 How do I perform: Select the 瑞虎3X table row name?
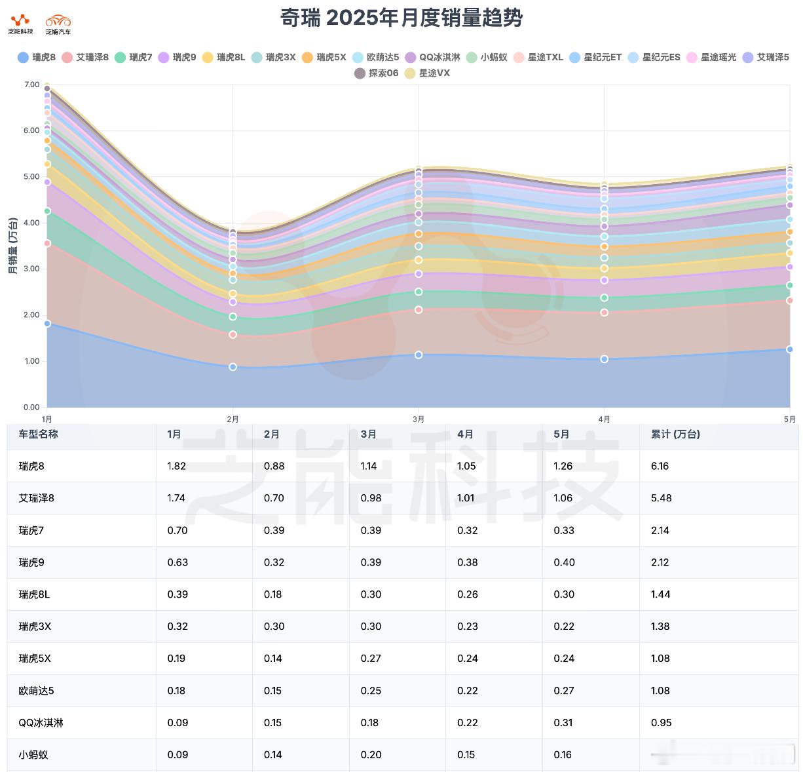pyautogui.click(x=35, y=627)
